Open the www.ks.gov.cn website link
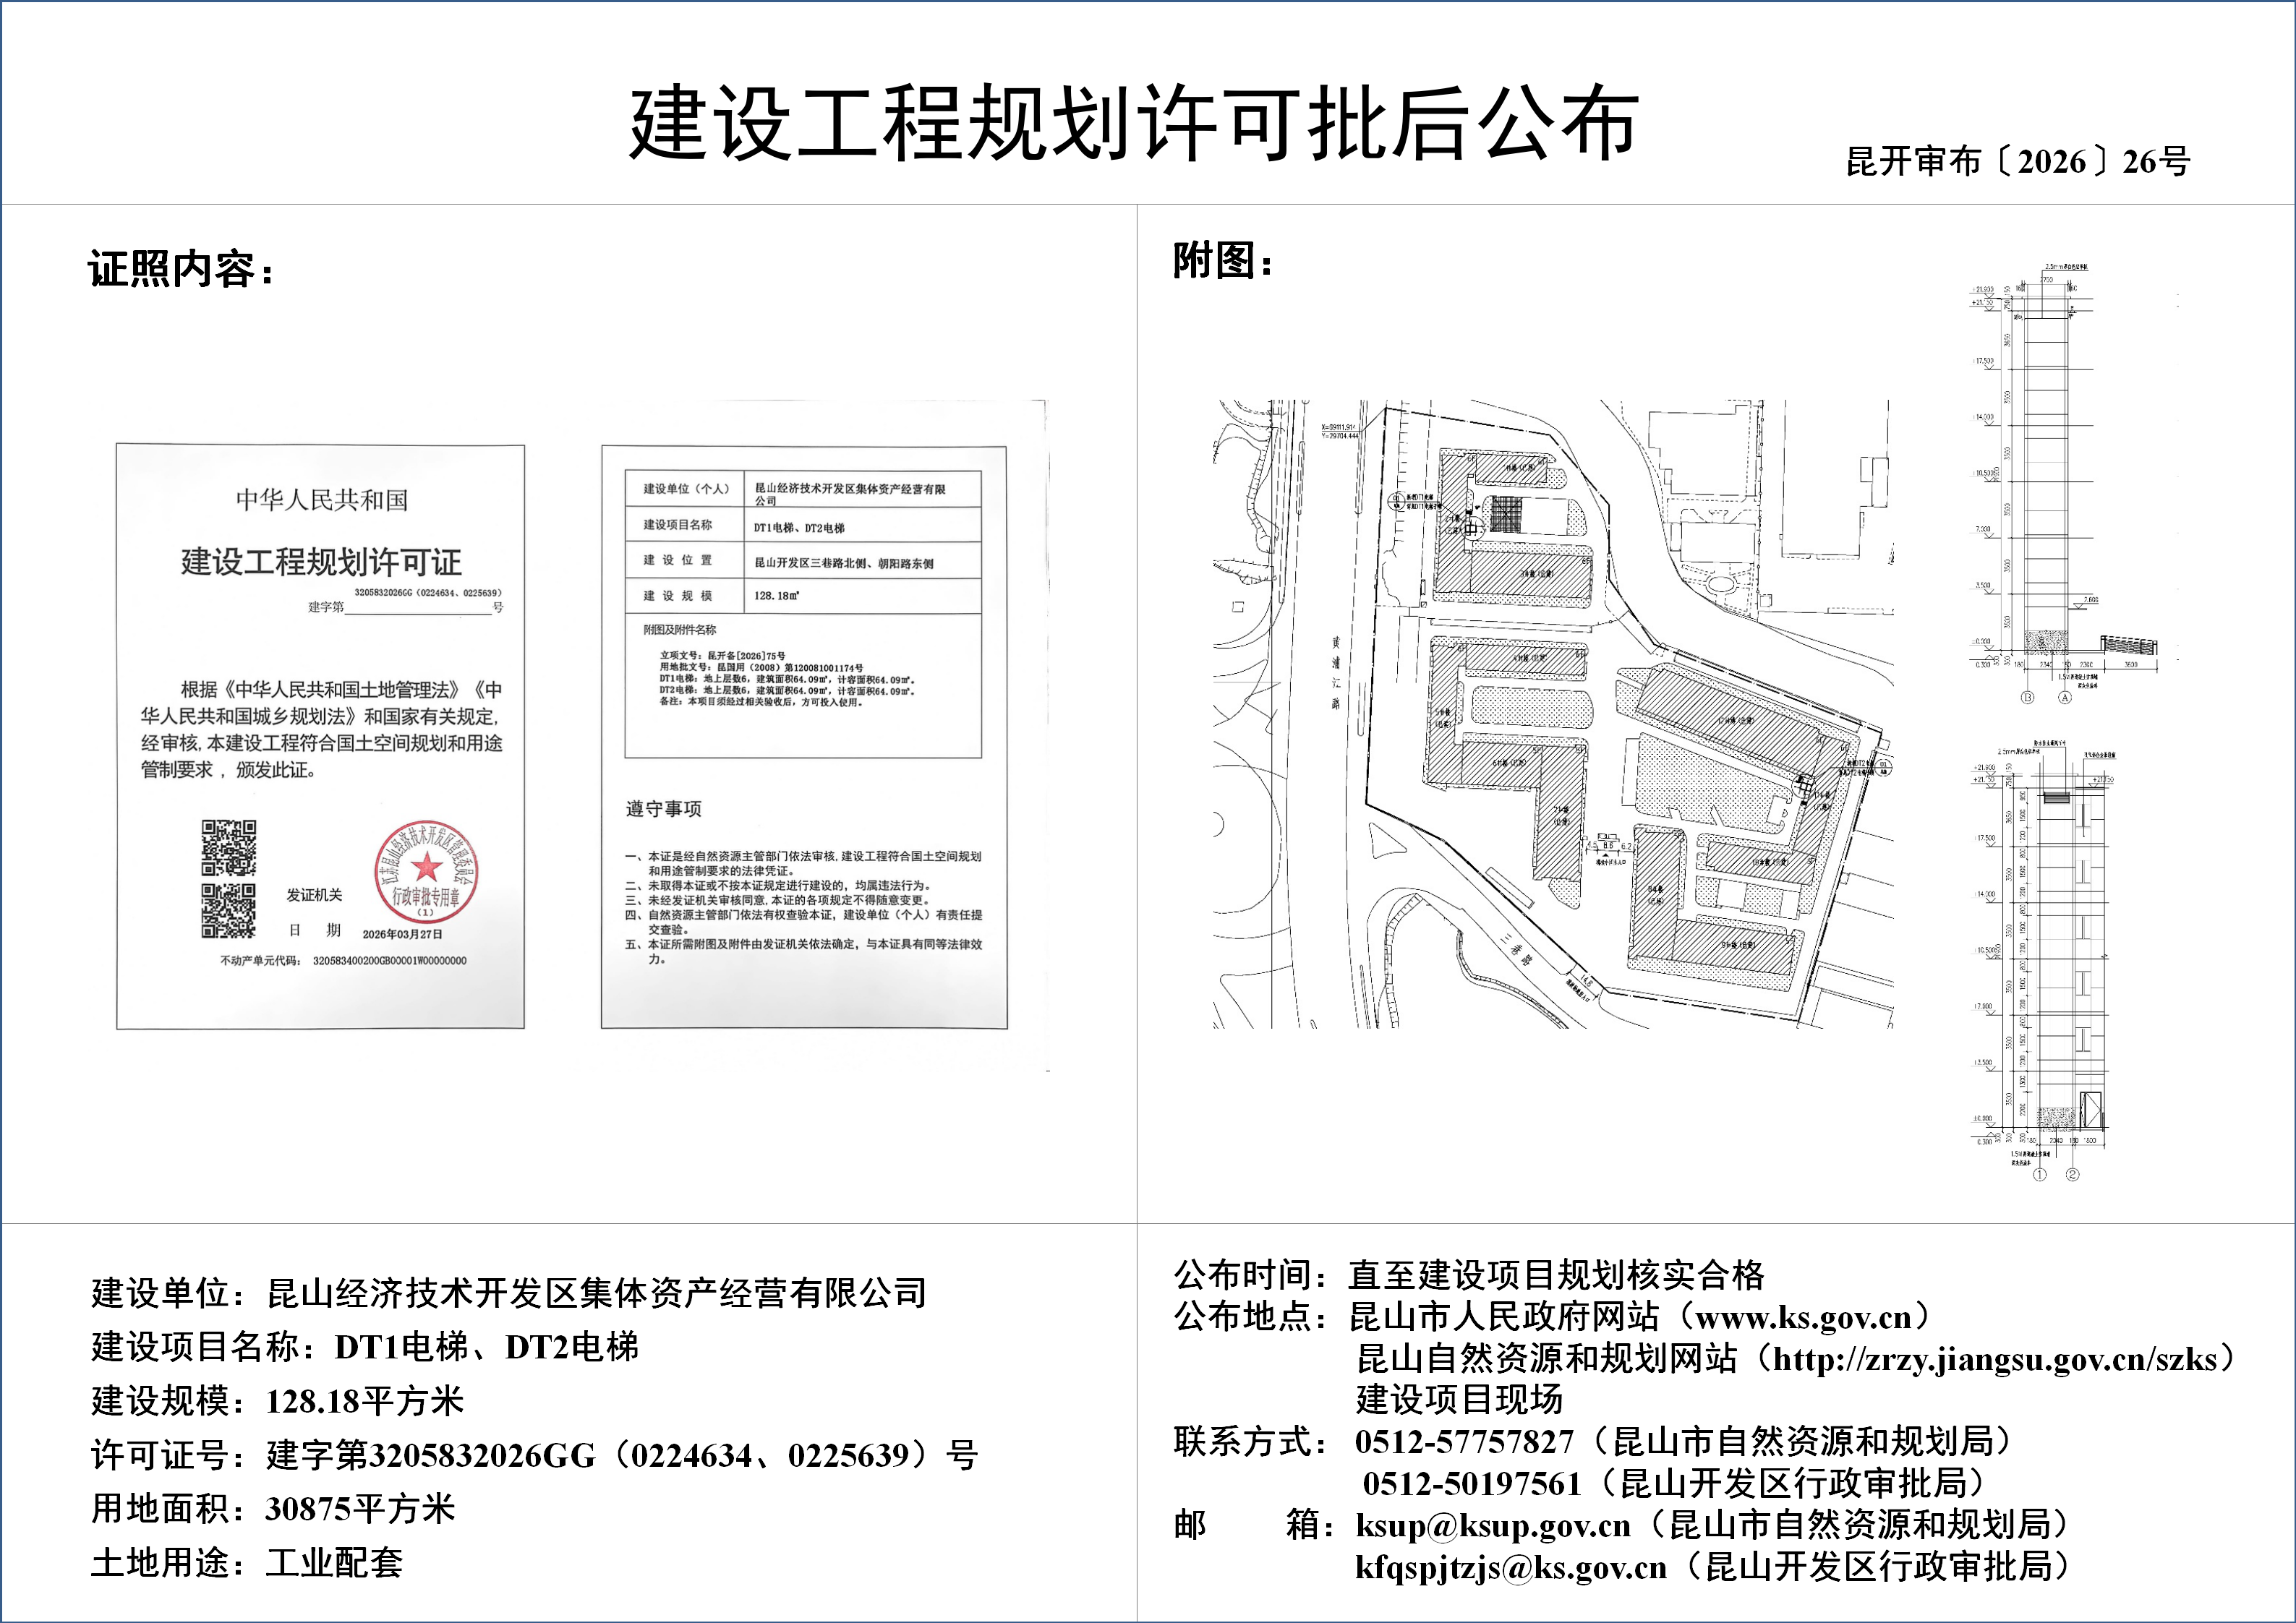The width and height of the screenshot is (2296, 1623). point(1803,1317)
